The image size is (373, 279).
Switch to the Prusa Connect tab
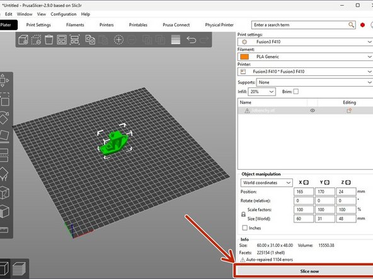click(x=176, y=25)
